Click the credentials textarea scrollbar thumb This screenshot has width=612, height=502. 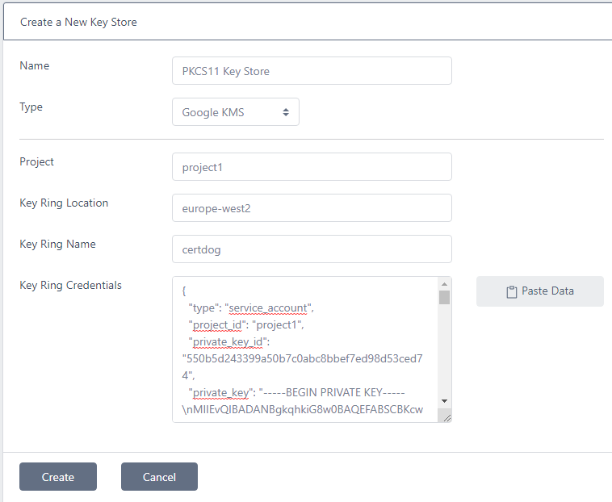coord(444,297)
